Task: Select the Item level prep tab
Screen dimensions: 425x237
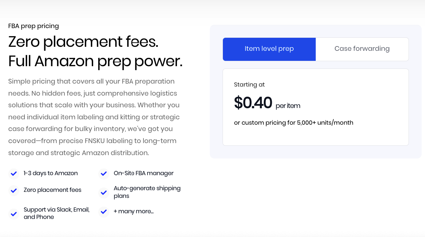Action: coord(269,49)
